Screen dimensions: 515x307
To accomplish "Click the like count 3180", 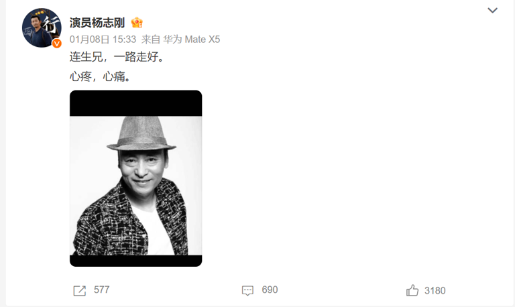I will pos(435,291).
